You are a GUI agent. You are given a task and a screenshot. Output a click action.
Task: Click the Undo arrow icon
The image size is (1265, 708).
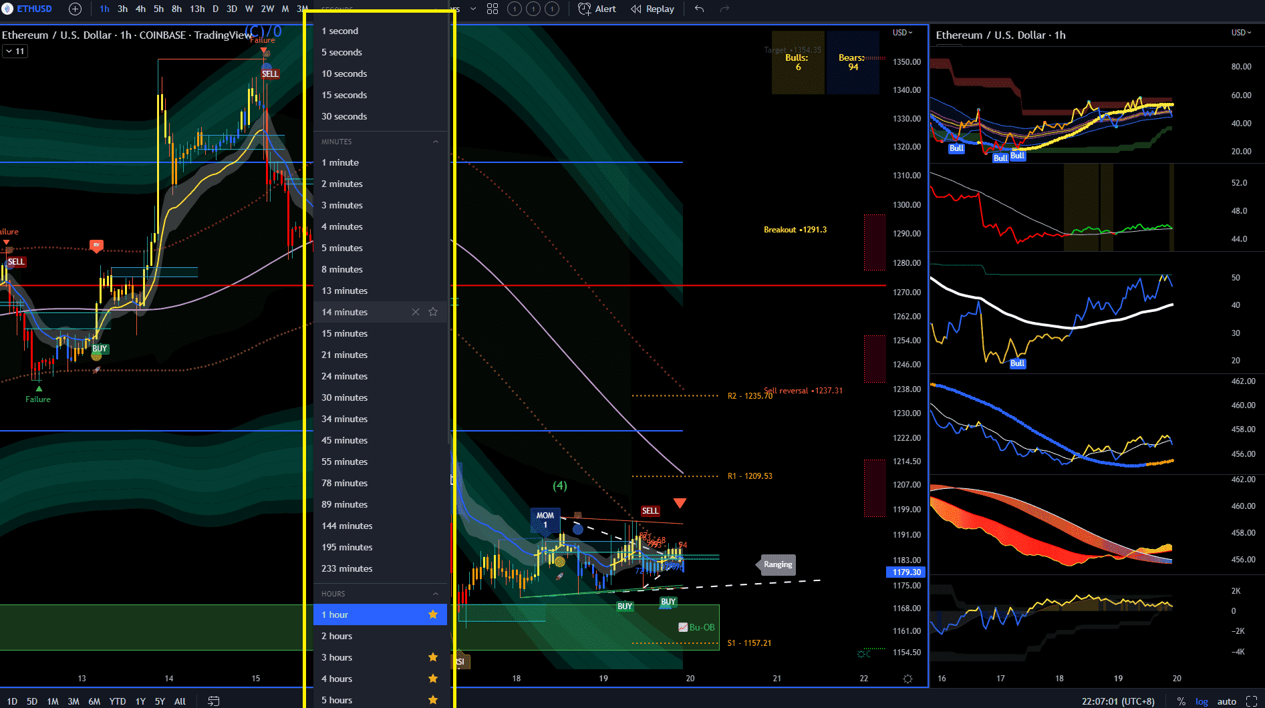700,9
